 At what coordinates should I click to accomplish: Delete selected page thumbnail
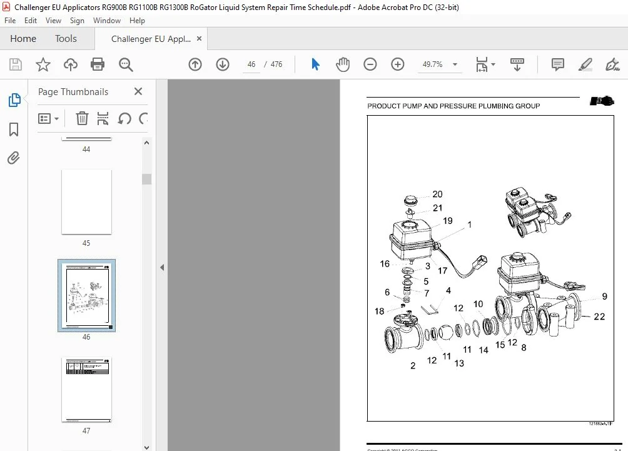[82, 119]
